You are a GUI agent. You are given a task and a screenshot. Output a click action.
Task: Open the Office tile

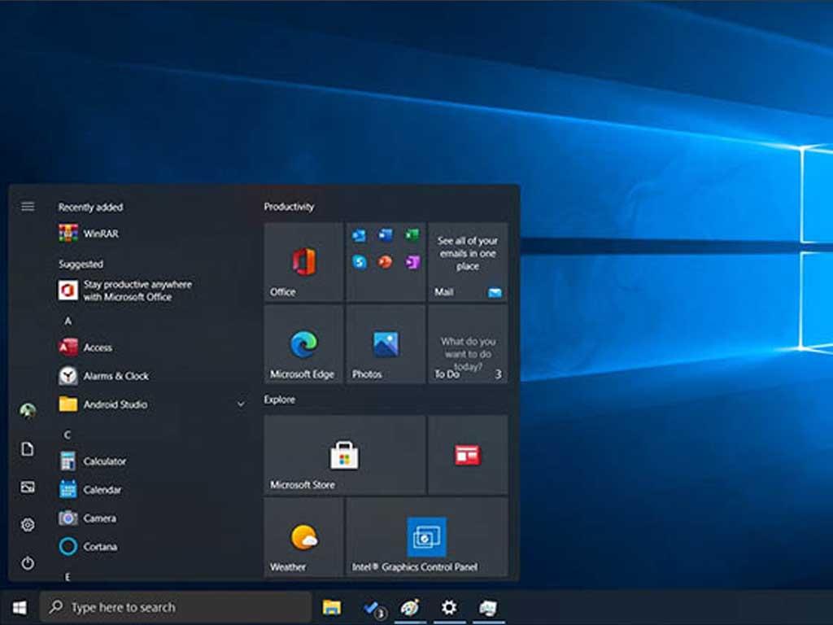click(x=304, y=262)
